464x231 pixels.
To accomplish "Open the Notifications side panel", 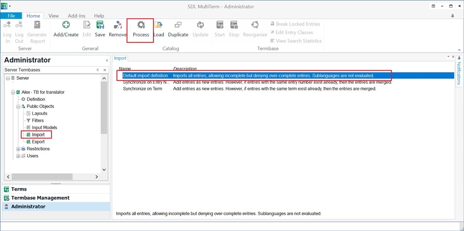I will 459,70.
